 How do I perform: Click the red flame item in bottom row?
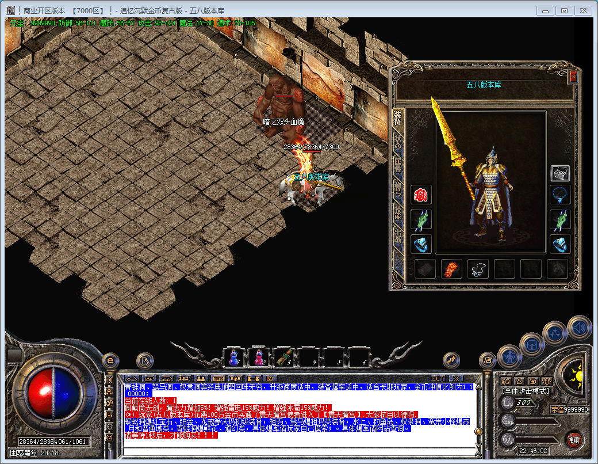tap(451, 269)
